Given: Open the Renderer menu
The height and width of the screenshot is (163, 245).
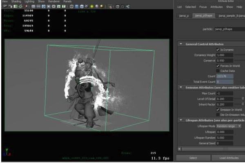Looking at the screenshot, I should (x=54, y=2).
